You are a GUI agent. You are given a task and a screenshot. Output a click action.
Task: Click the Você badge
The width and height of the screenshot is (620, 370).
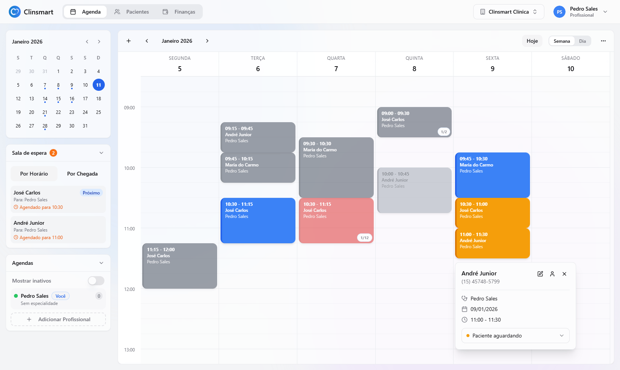coord(61,296)
